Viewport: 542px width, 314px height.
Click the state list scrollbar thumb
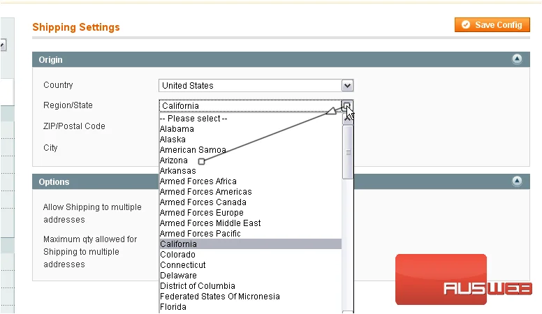347,152
